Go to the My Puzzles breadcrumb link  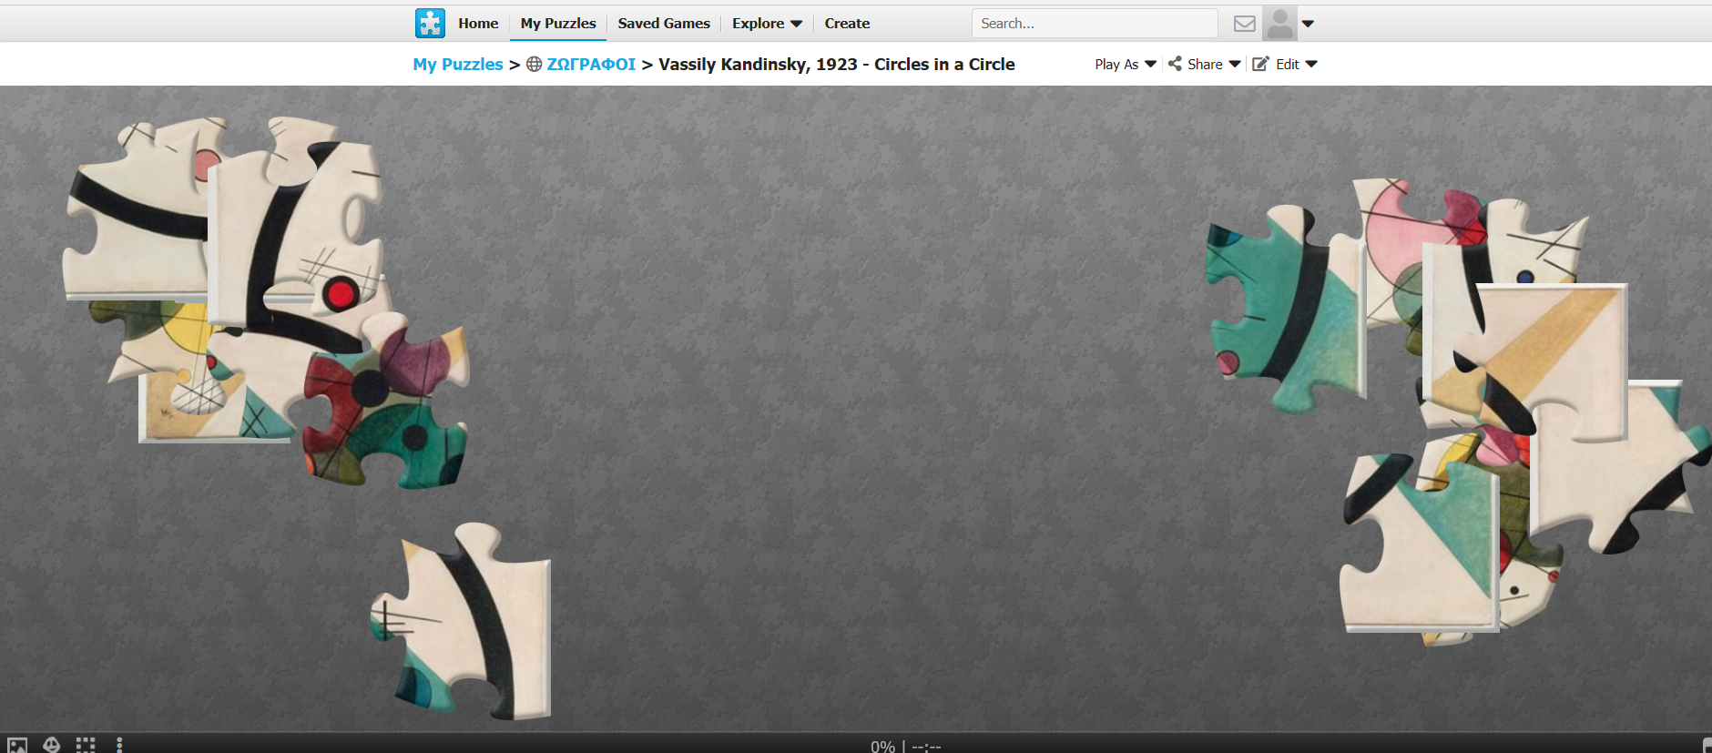(458, 64)
